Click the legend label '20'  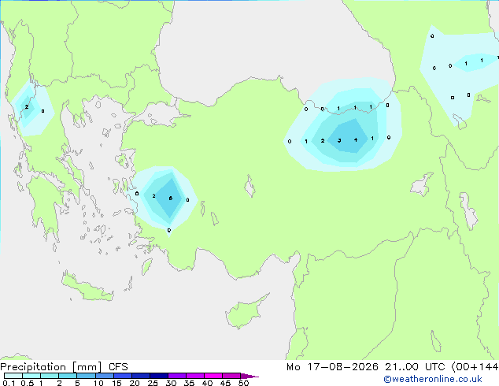135,383
